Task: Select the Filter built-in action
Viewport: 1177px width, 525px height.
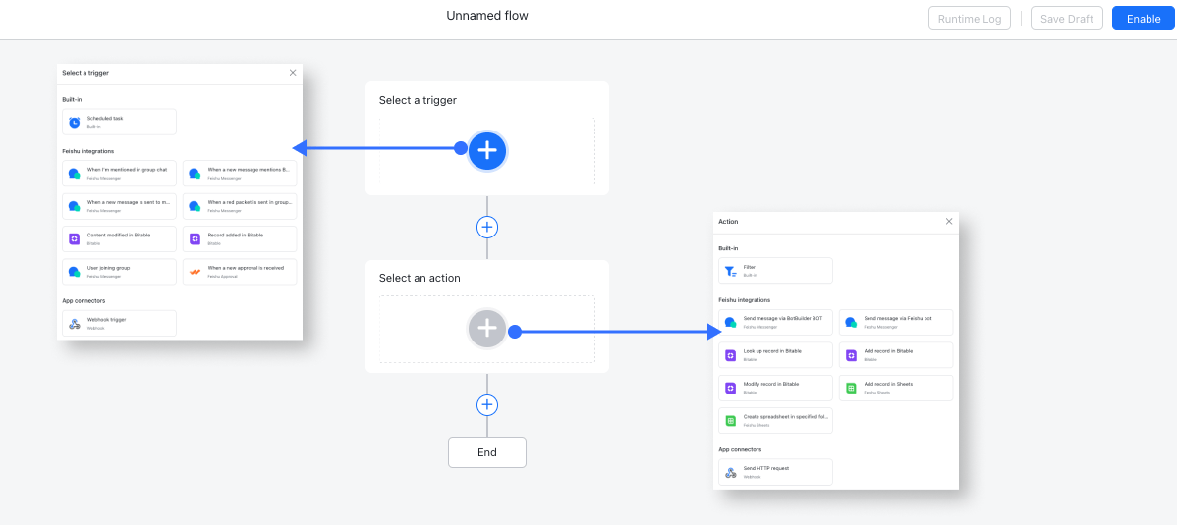Action: point(775,271)
